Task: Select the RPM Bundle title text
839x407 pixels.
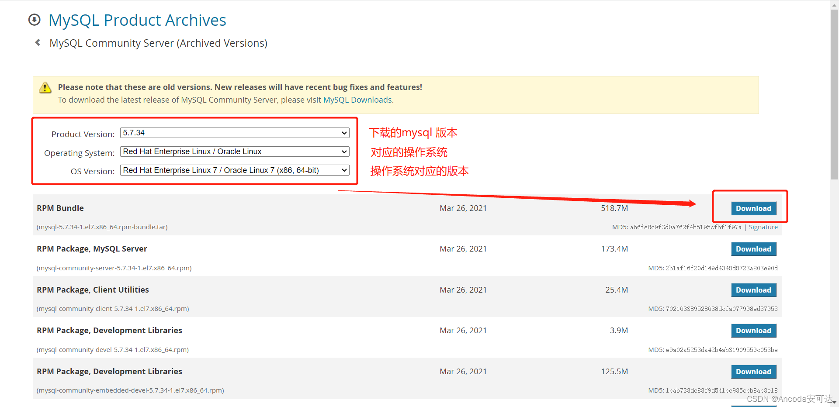Action: click(60, 208)
